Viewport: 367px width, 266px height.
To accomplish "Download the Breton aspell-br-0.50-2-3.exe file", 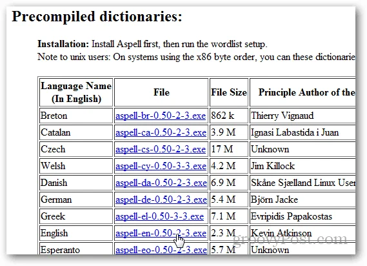I will pyautogui.click(x=161, y=116).
